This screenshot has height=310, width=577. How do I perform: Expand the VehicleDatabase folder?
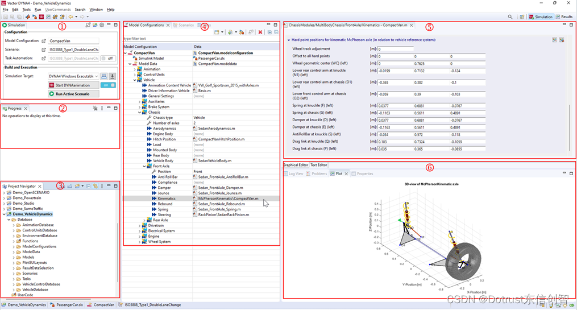pyautogui.click(x=14, y=290)
